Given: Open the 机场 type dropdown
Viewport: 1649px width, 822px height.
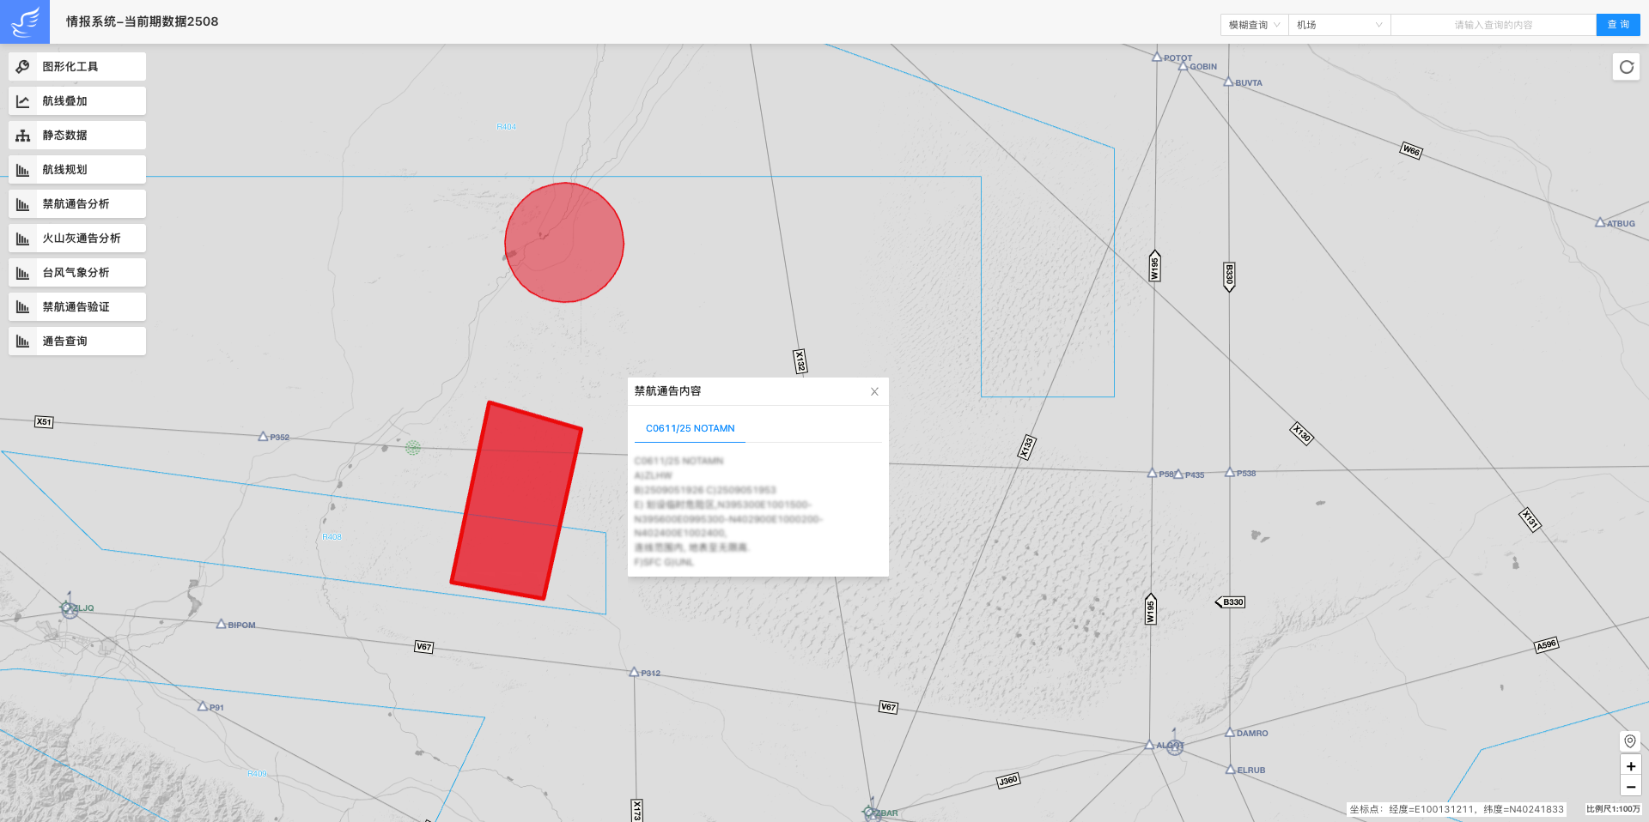Looking at the screenshot, I should click(x=1338, y=25).
